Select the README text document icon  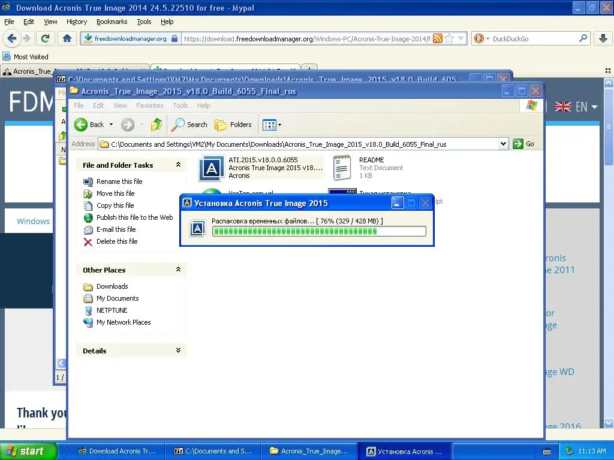342,168
